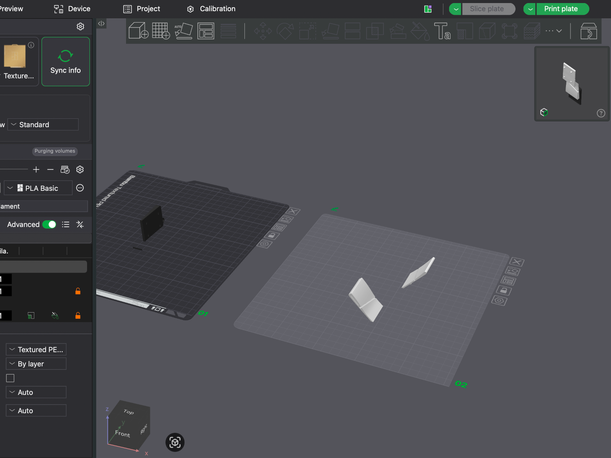Select the Move gizmo tool
Viewport: 611px width, 458px height.
pos(263,31)
